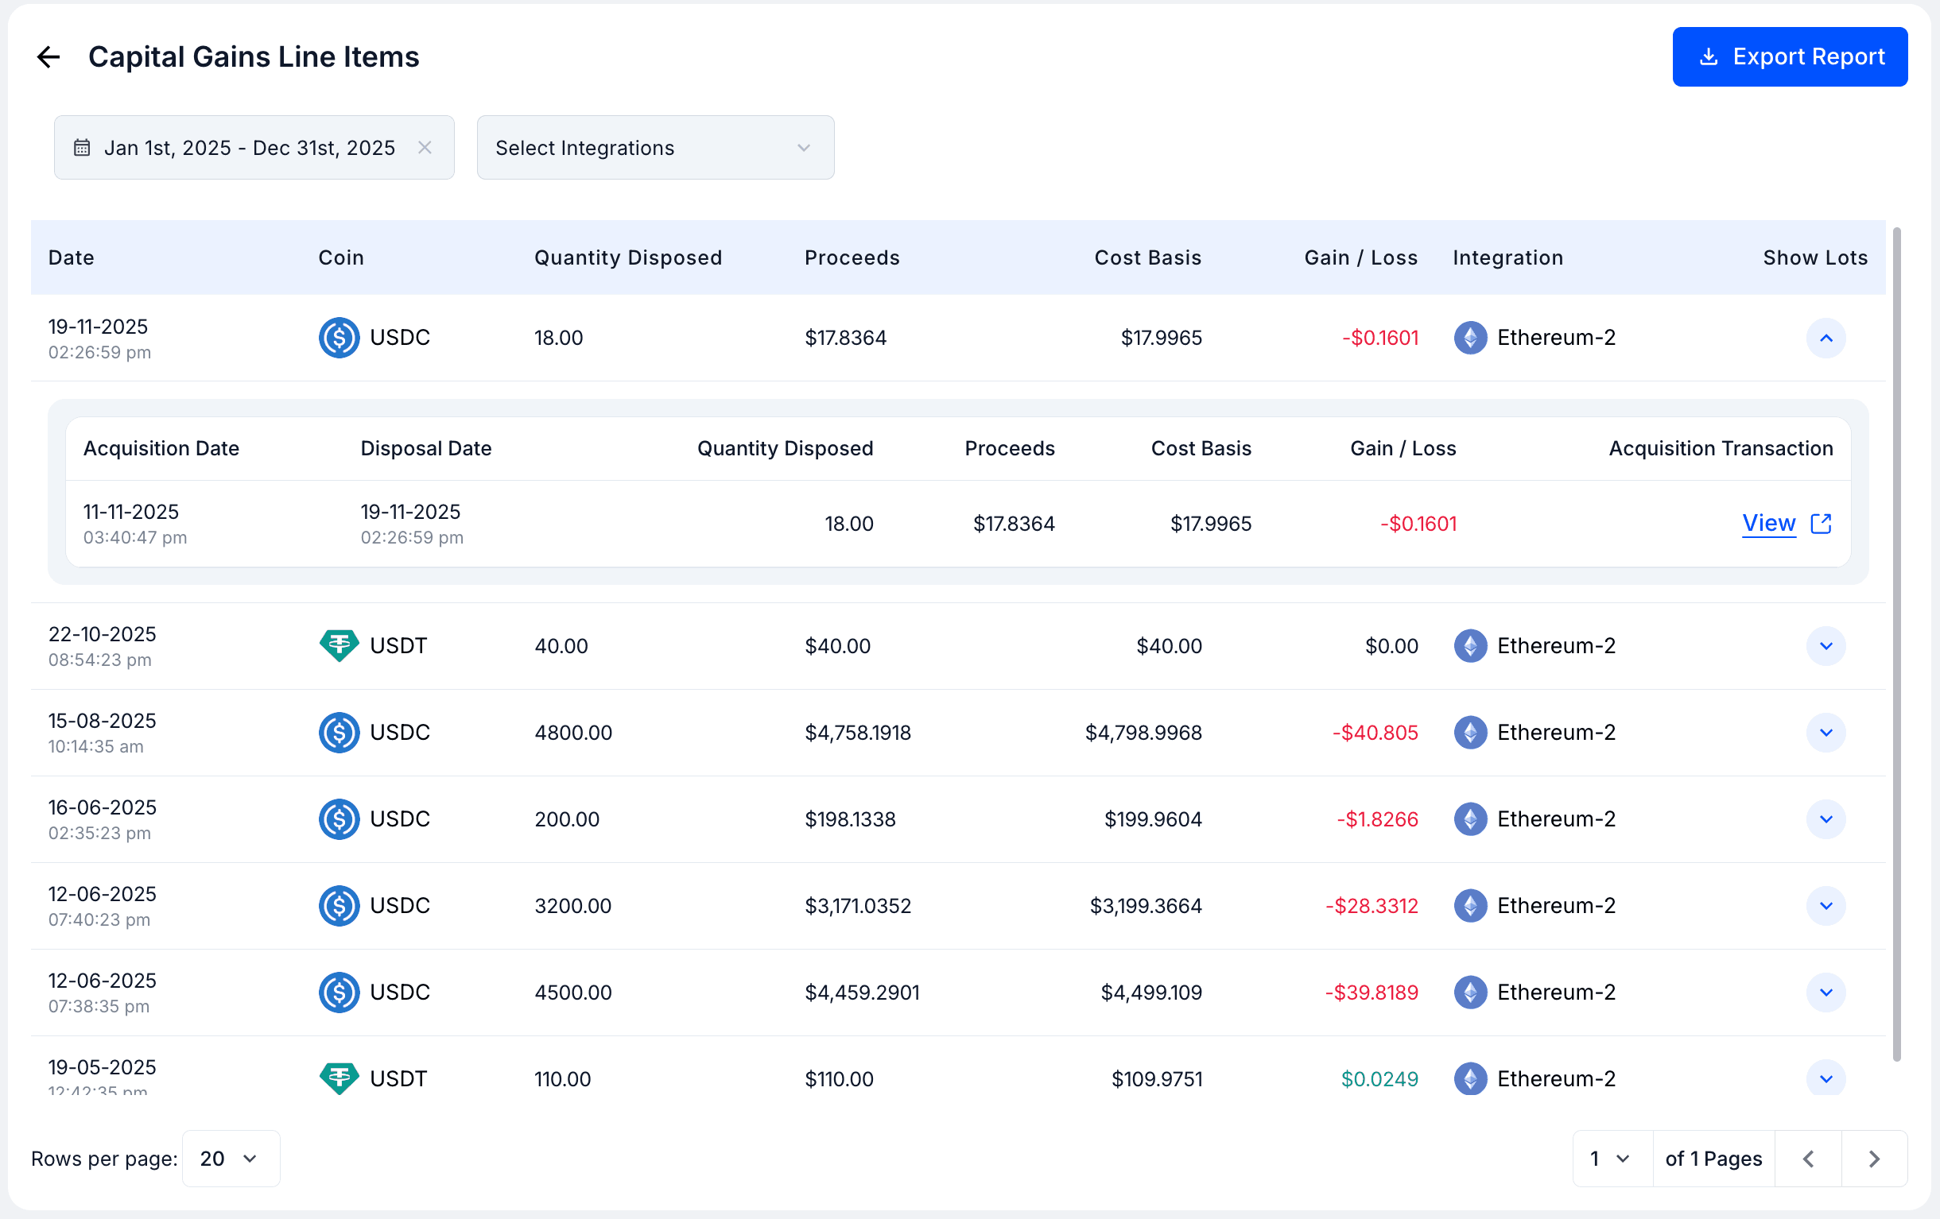Click the -$28.3312 loss value

[x=1372, y=906]
